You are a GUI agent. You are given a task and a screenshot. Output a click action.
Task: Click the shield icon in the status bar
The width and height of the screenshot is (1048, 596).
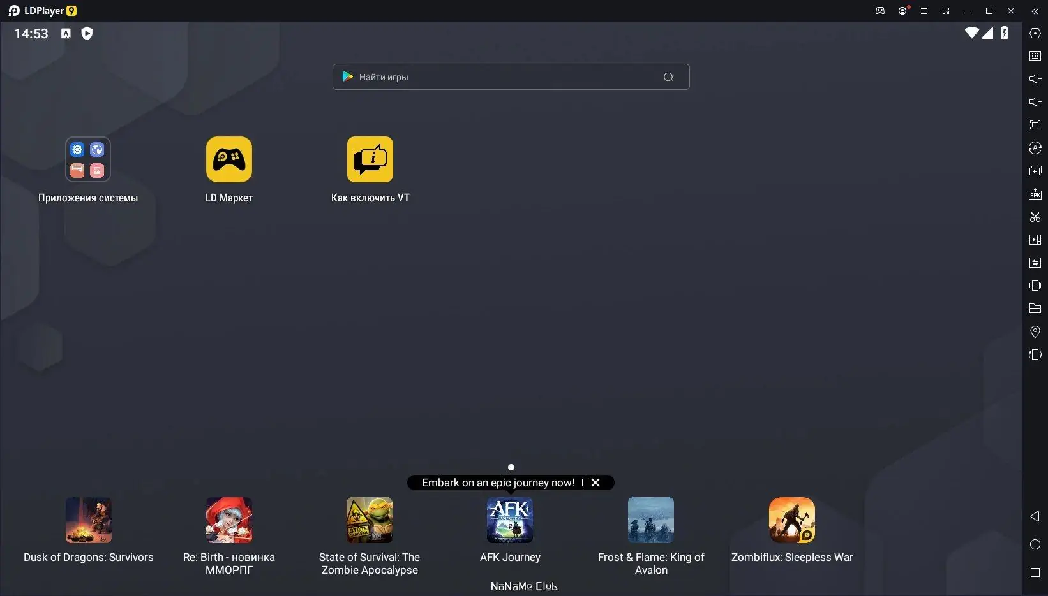(x=87, y=34)
